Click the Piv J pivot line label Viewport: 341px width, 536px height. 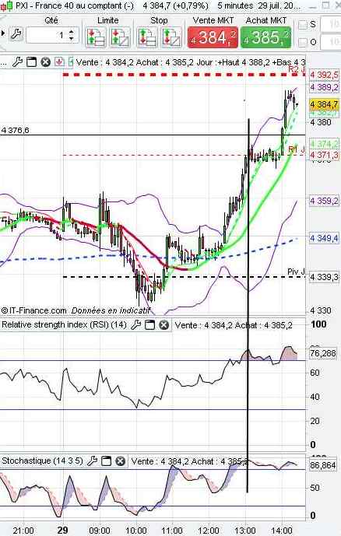[296, 272]
